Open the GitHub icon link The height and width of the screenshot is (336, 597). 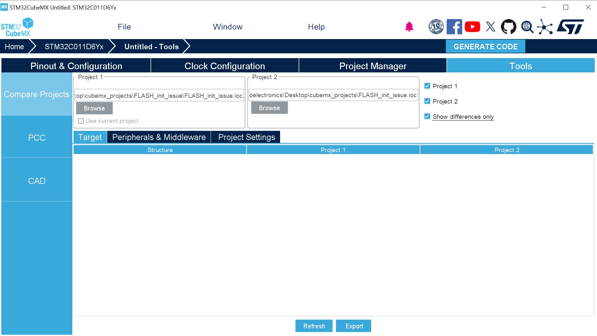(x=508, y=27)
